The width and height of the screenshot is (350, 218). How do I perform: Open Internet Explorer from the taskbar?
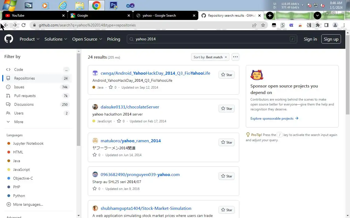[x=63, y=5]
